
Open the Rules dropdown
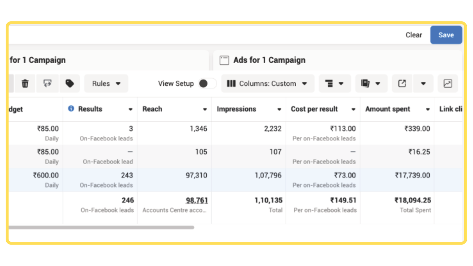[106, 84]
